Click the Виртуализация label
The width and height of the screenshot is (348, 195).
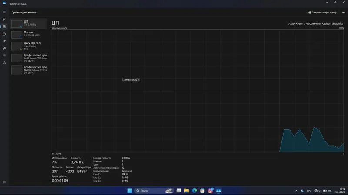(101, 171)
